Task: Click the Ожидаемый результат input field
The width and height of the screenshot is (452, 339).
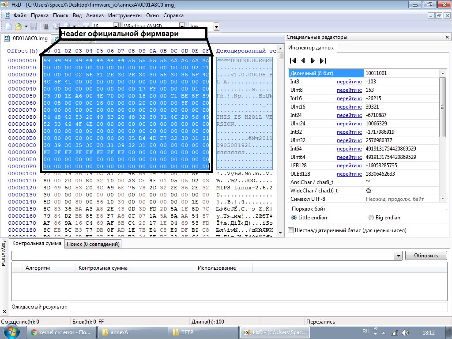Action: pyautogui.click(x=259, y=307)
